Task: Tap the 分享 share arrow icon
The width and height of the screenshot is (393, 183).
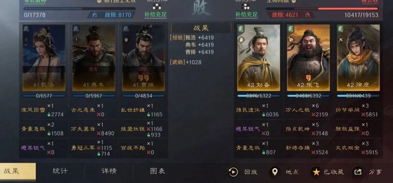Action: 358,172
